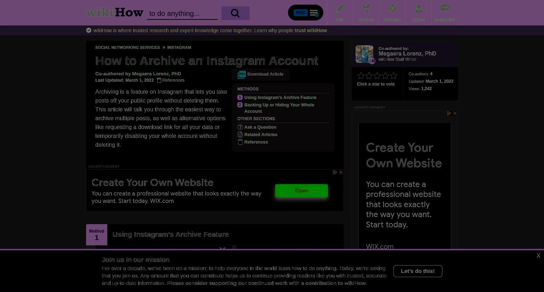Screen dimensions: 544x292
Task: Click the green Open ad button
Action: tap(301, 191)
